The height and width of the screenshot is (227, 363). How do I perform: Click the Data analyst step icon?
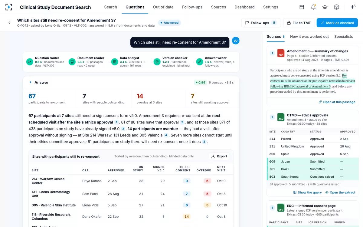[x=115, y=62]
